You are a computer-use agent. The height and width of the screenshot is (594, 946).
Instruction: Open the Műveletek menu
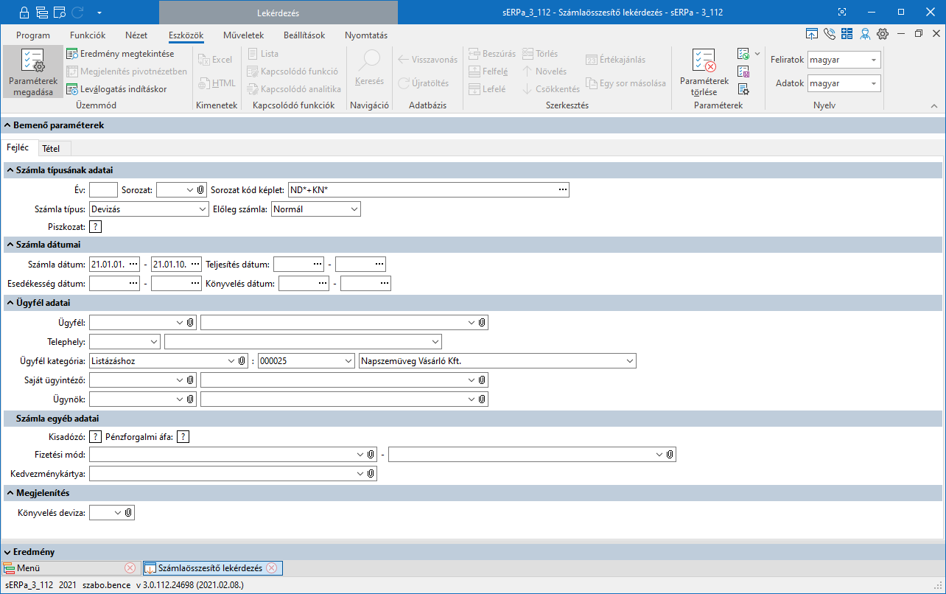click(243, 35)
